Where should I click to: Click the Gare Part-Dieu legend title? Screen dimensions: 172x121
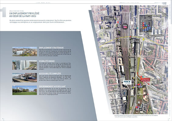coord(146,17)
